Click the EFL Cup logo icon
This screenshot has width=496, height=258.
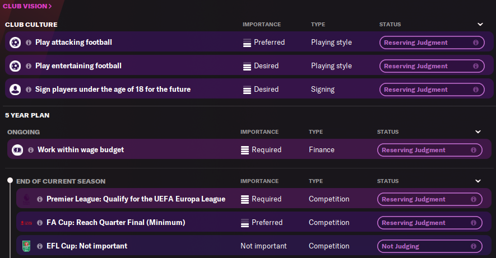26,246
